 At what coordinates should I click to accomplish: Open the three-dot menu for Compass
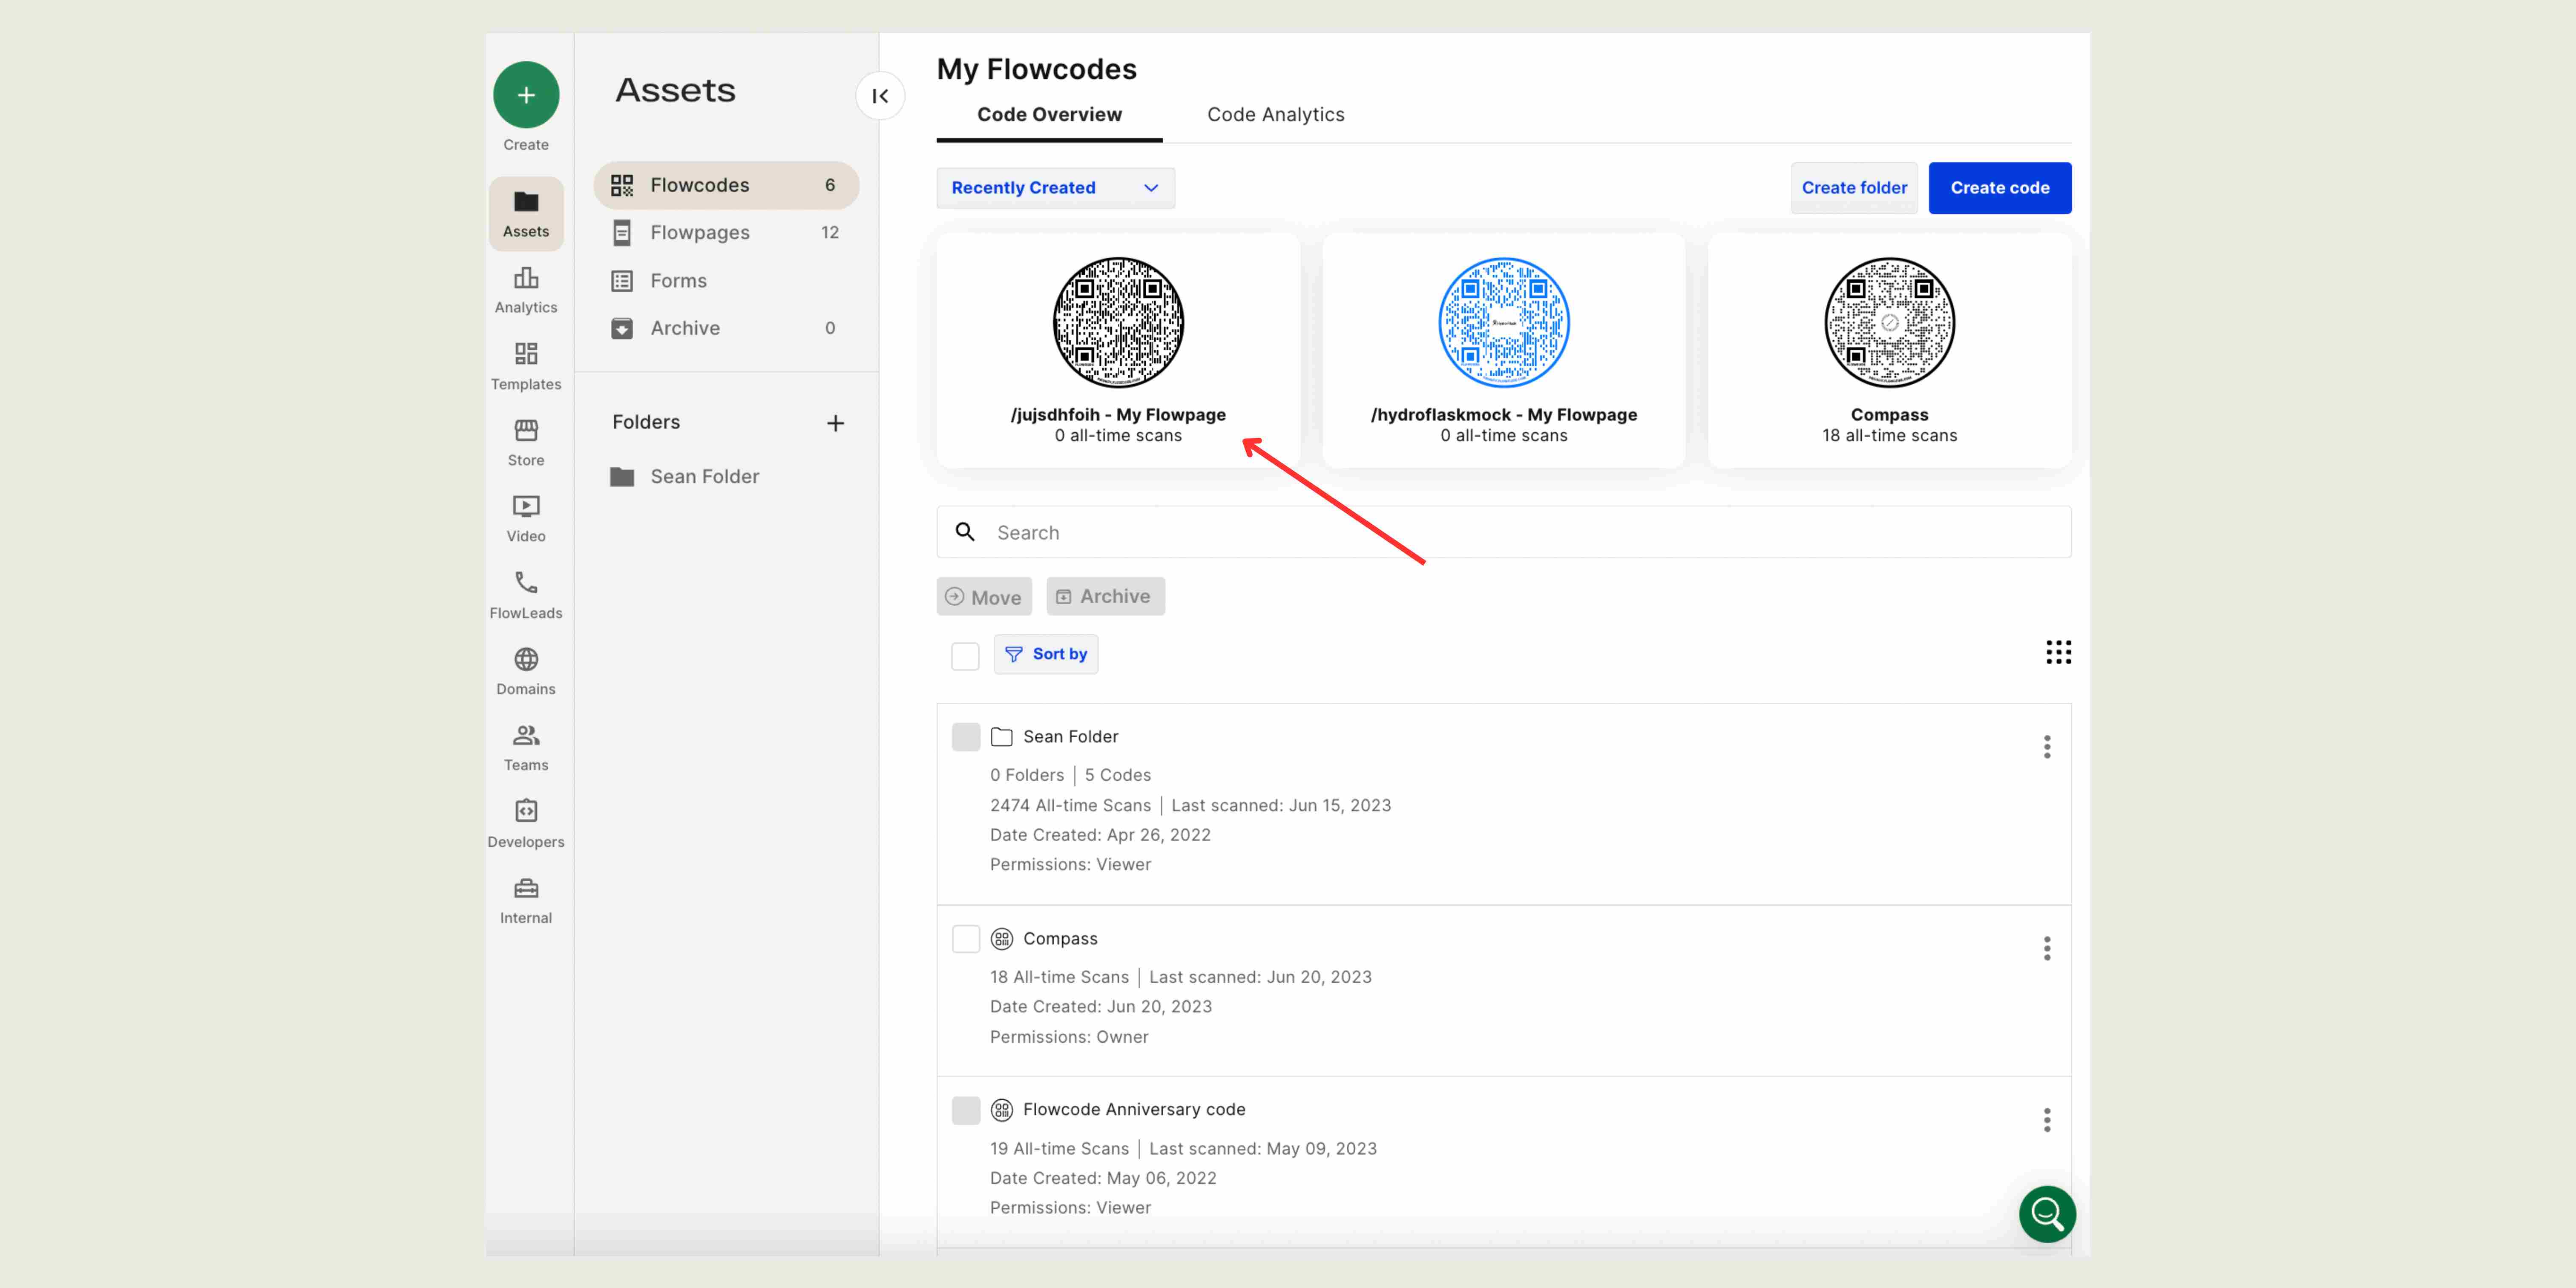pos(2047,948)
